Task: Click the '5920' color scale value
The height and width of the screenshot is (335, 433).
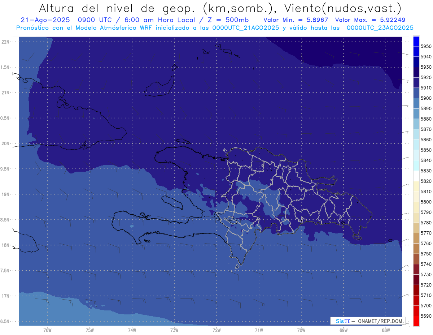Action: [426, 78]
